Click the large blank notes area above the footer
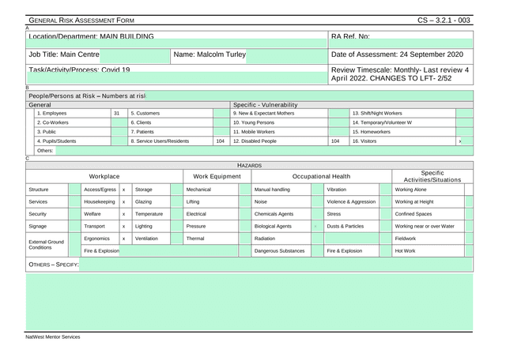The image size is (506, 357). 249,302
